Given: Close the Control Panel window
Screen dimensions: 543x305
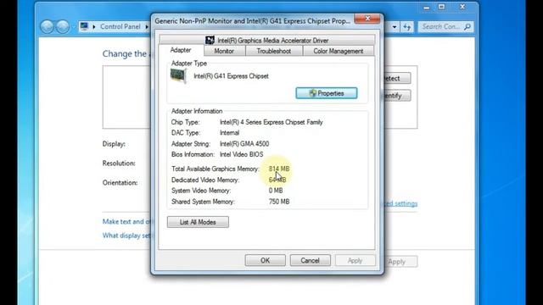Looking at the screenshot, I should pos(462,8).
